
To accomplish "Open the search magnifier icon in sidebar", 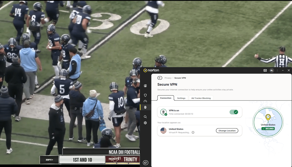I will point(145,117).
